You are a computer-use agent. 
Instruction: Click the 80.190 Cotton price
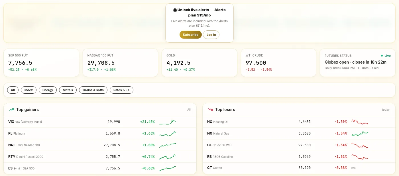[305, 168]
